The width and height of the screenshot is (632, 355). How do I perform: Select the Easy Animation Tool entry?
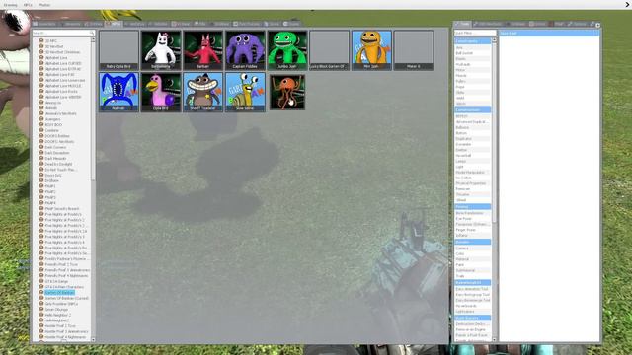[x=472, y=289]
